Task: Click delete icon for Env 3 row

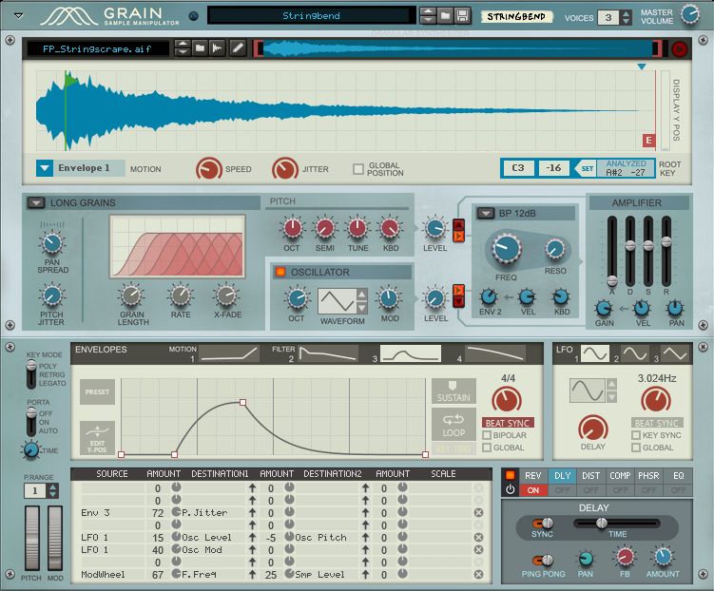Action: (x=478, y=513)
